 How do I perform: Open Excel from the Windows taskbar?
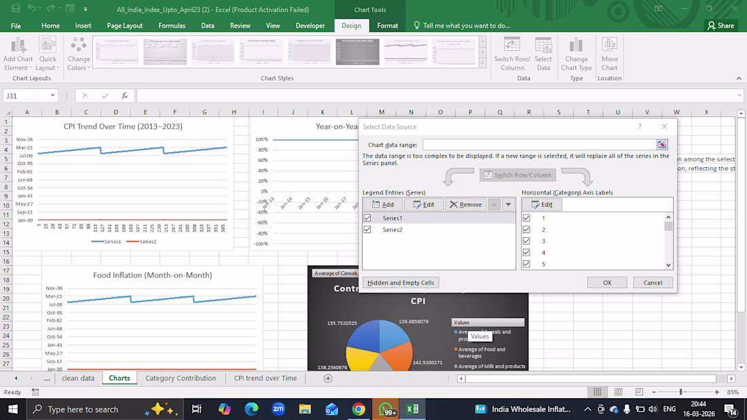(412, 409)
